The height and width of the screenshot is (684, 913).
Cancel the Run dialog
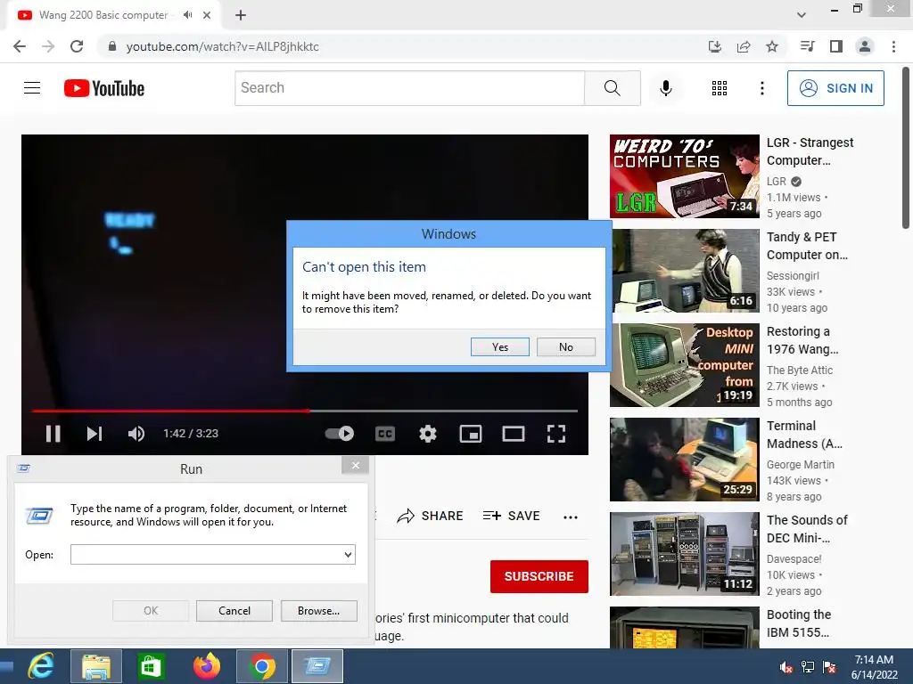point(234,611)
